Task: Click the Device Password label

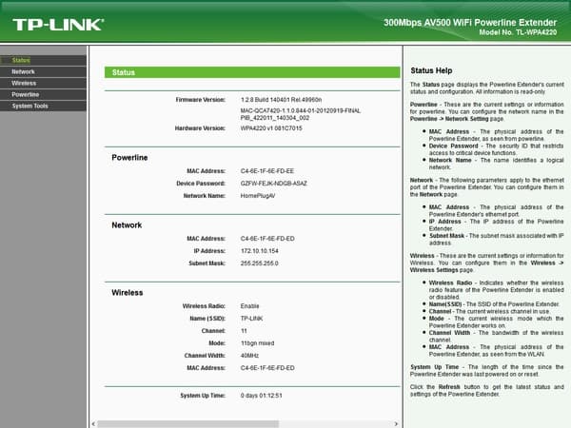Action: pos(201,184)
